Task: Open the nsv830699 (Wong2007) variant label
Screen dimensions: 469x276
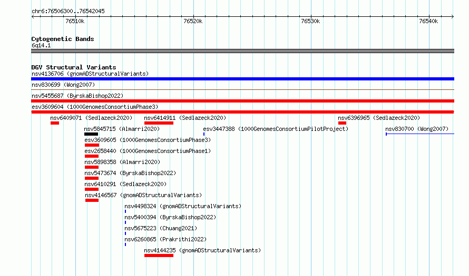Action: pos(63,85)
